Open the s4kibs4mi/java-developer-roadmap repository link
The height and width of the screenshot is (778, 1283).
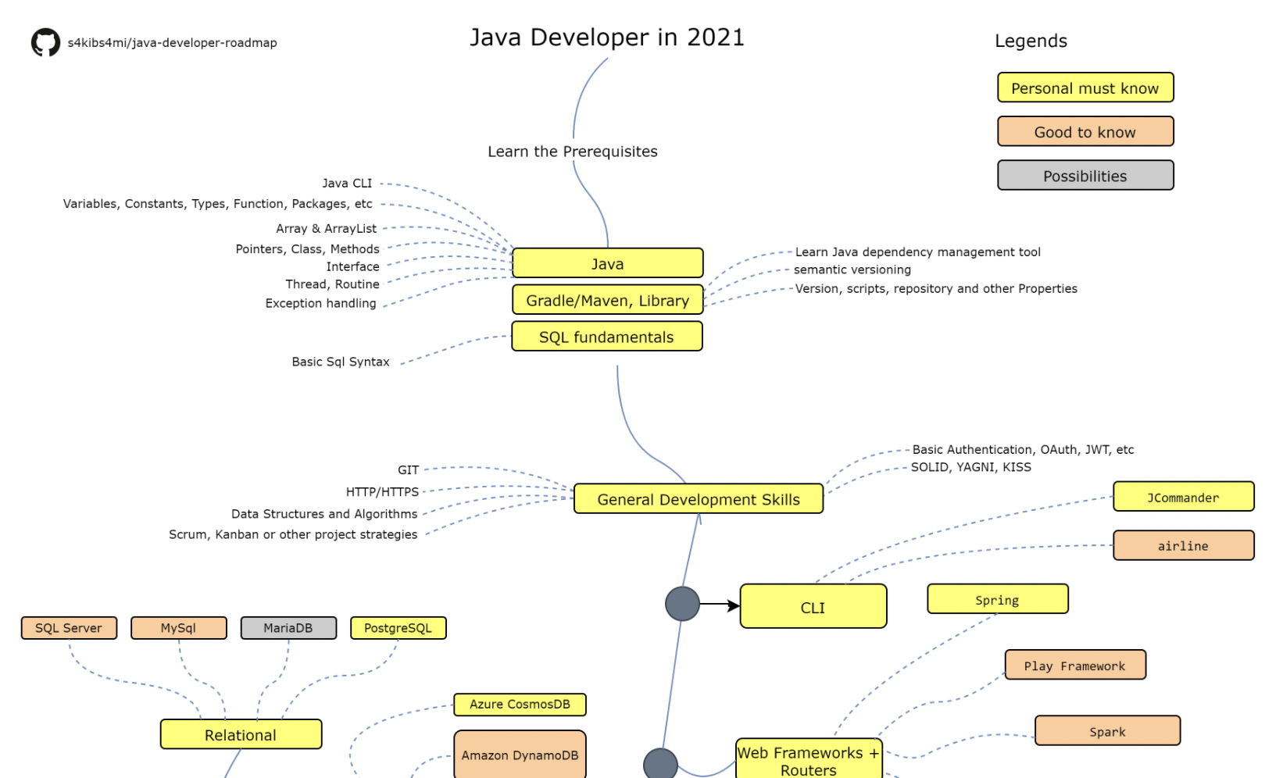click(172, 43)
